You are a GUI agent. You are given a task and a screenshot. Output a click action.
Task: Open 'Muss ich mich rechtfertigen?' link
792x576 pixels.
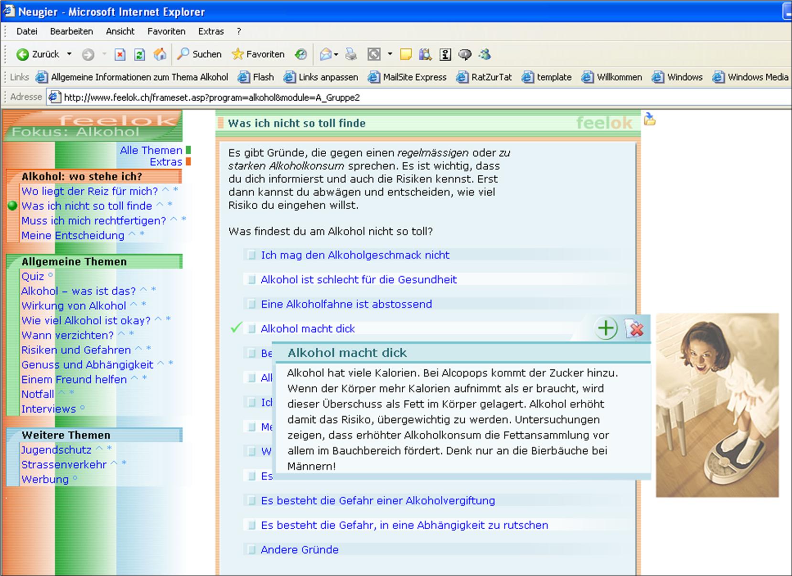(94, 221)
